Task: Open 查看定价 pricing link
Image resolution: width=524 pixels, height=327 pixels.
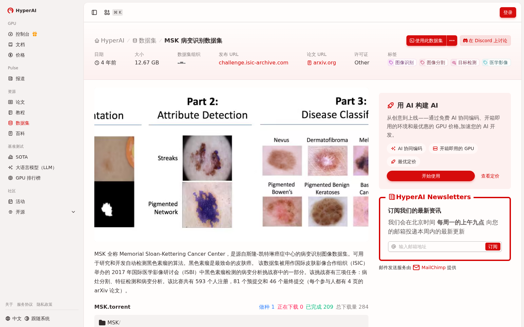Action: (x=490, y=176)
